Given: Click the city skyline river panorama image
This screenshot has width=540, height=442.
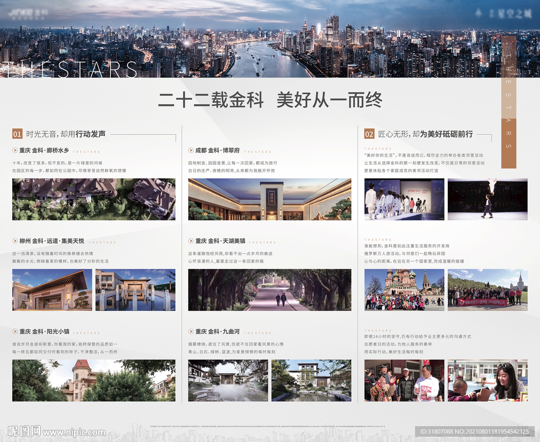Looking at the screenshot, I should coord(270,39).
